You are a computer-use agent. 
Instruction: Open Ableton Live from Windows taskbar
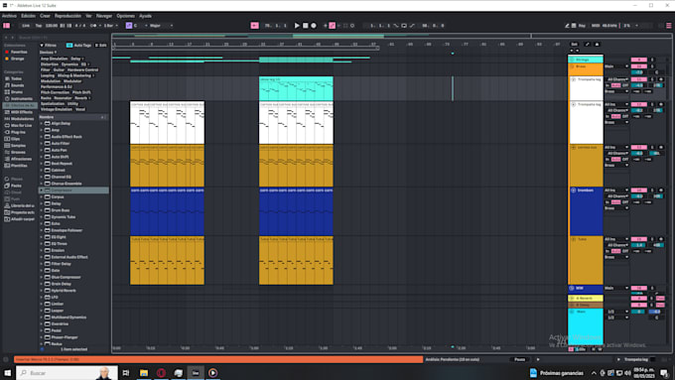click(196, 373)
